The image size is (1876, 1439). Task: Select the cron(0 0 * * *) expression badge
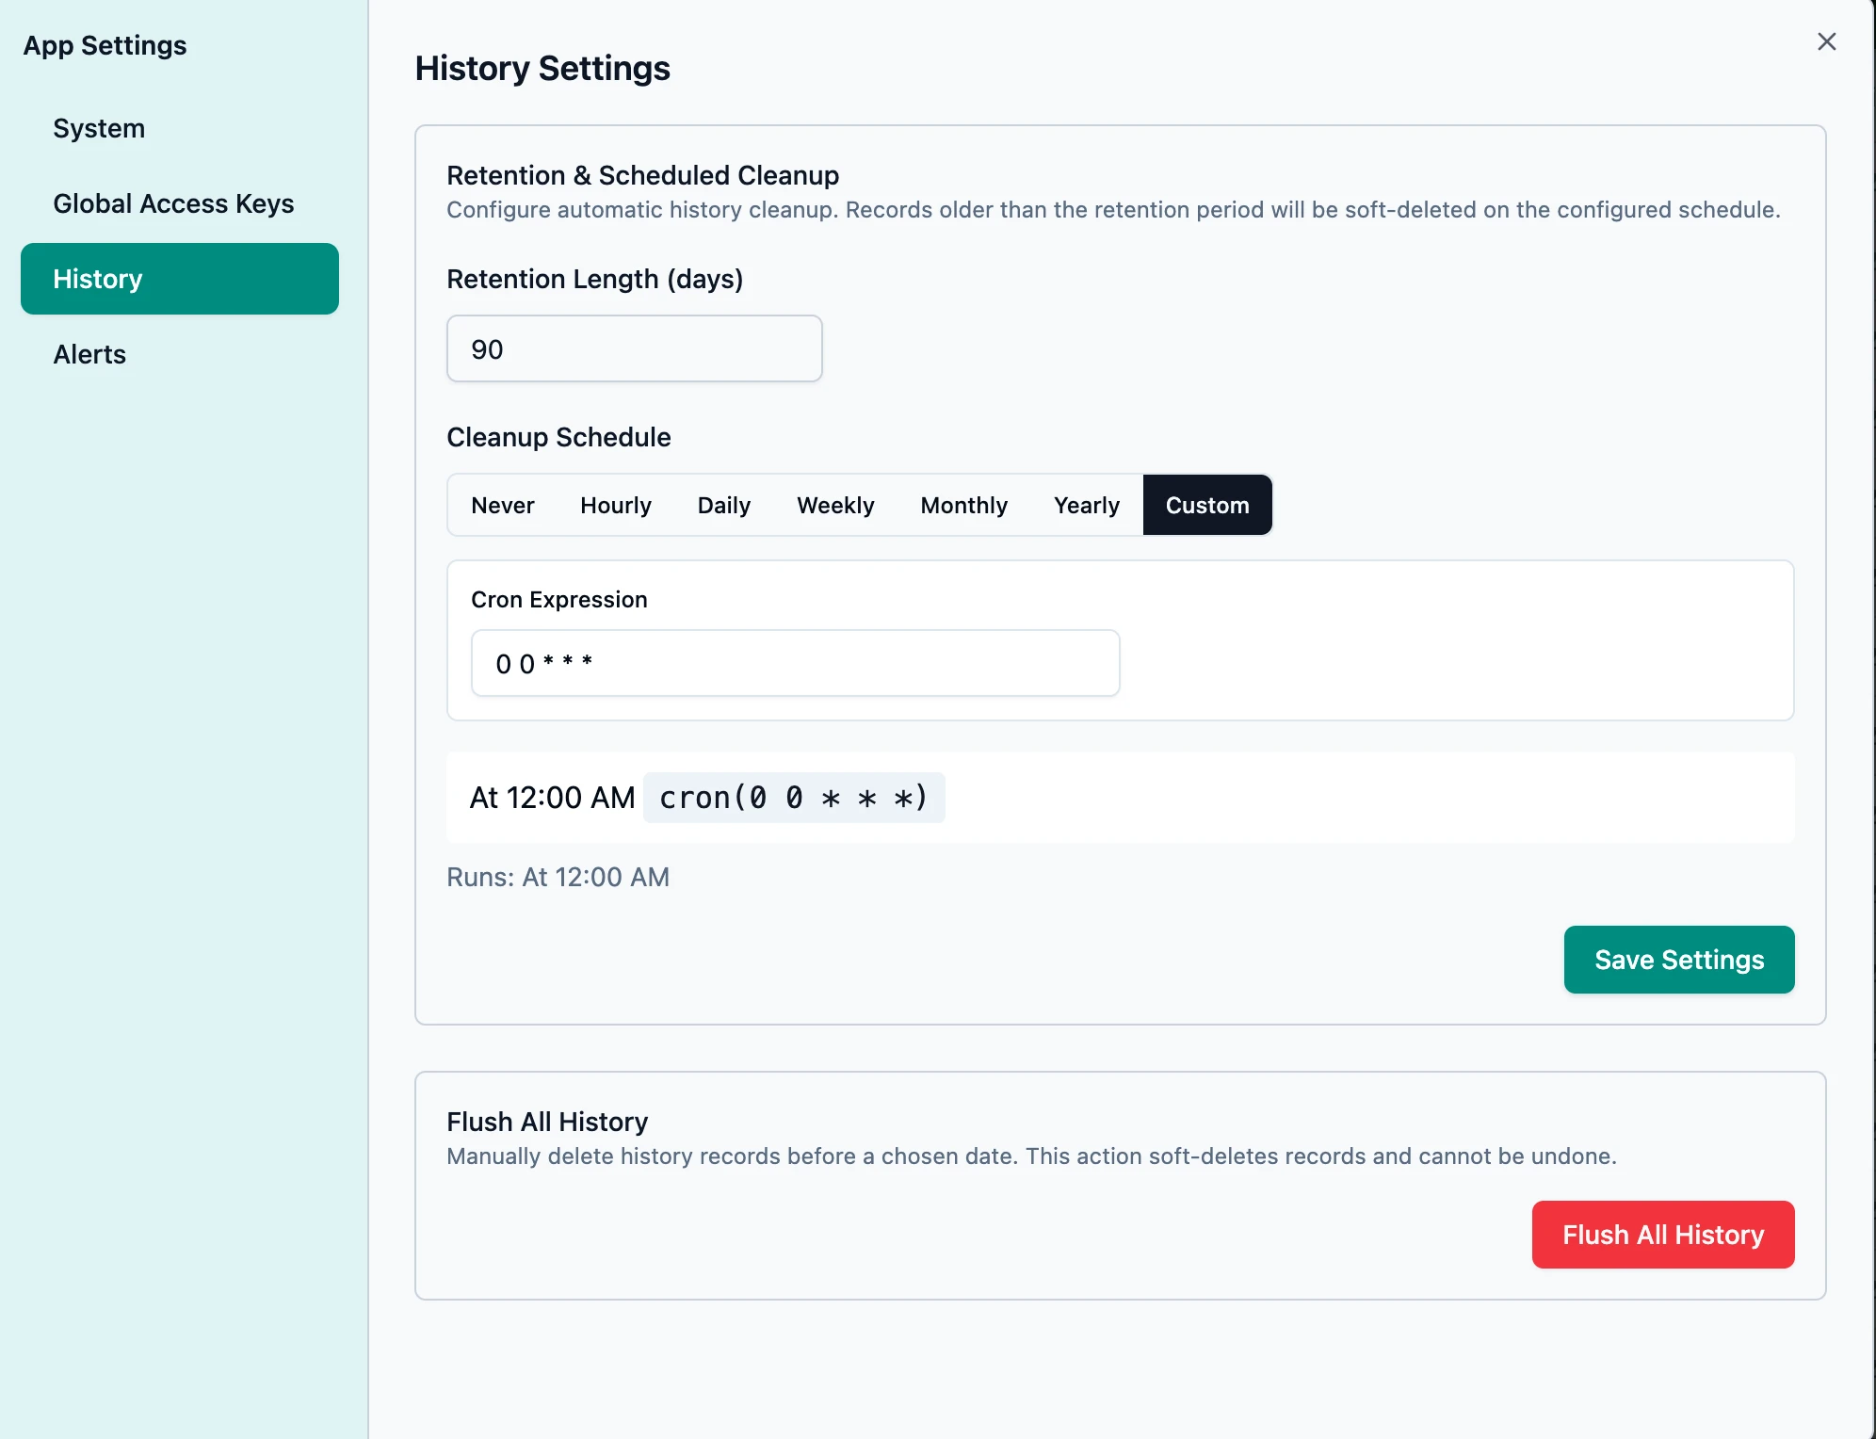[x=794, y=798]
